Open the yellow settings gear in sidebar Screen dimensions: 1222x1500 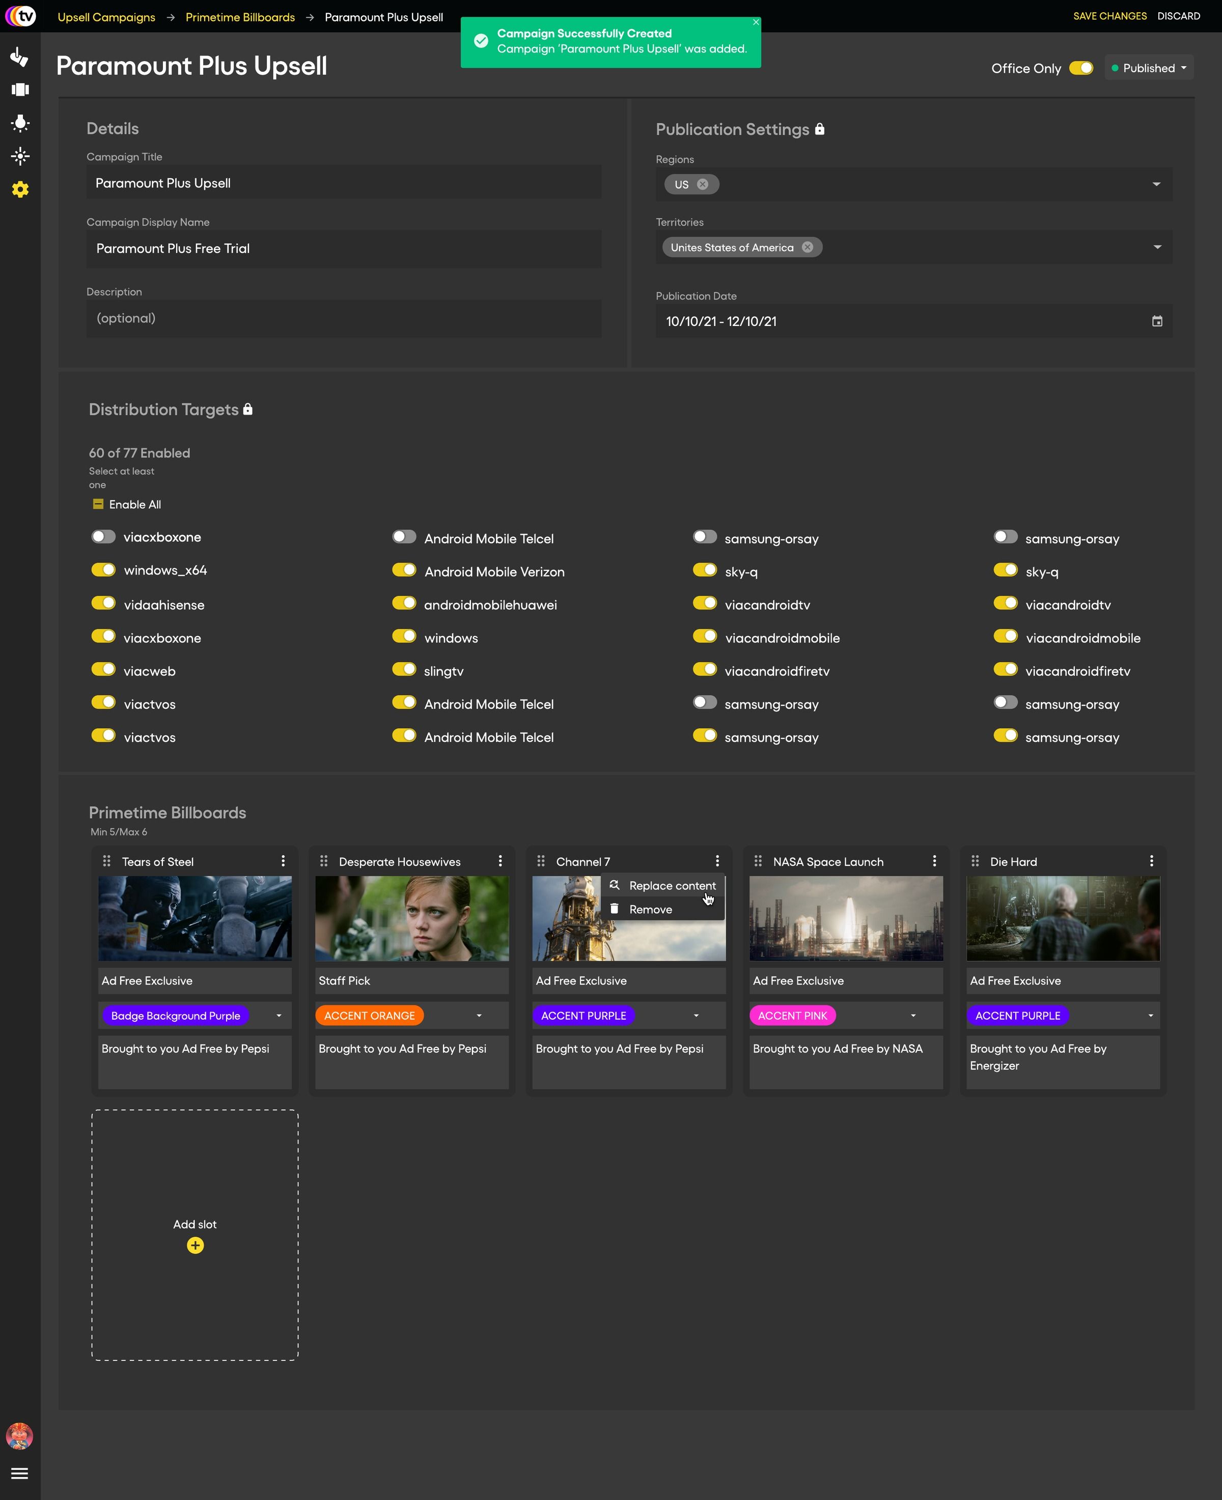point(20,189)
